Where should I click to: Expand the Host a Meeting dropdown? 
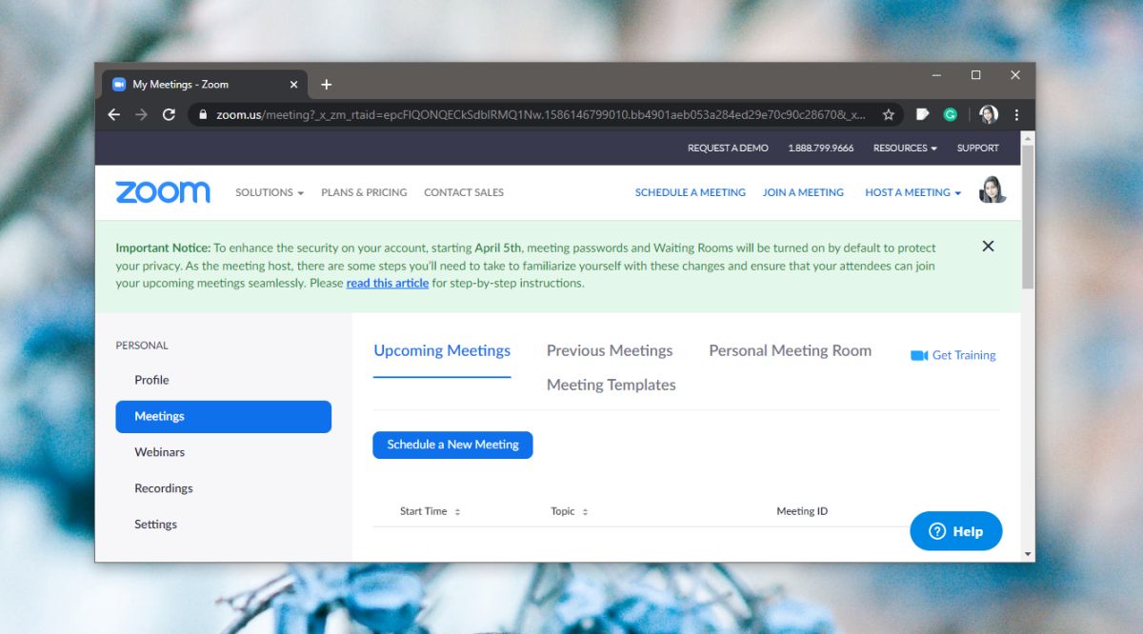[912, 192]
